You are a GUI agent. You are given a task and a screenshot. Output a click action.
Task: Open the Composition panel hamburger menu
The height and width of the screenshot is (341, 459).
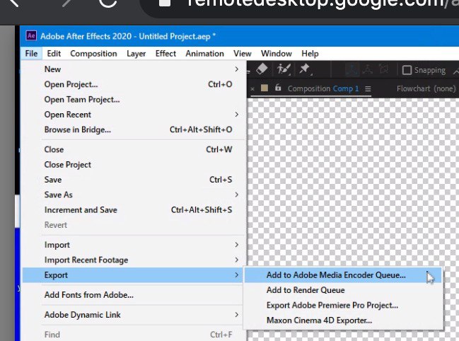point(368,88)
